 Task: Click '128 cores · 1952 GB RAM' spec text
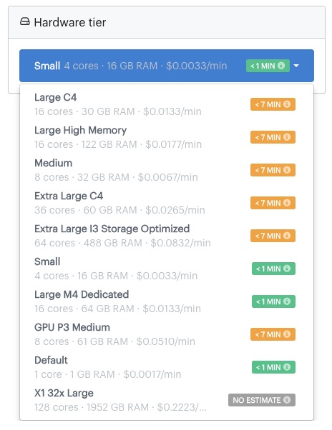[x=92, y=408]
